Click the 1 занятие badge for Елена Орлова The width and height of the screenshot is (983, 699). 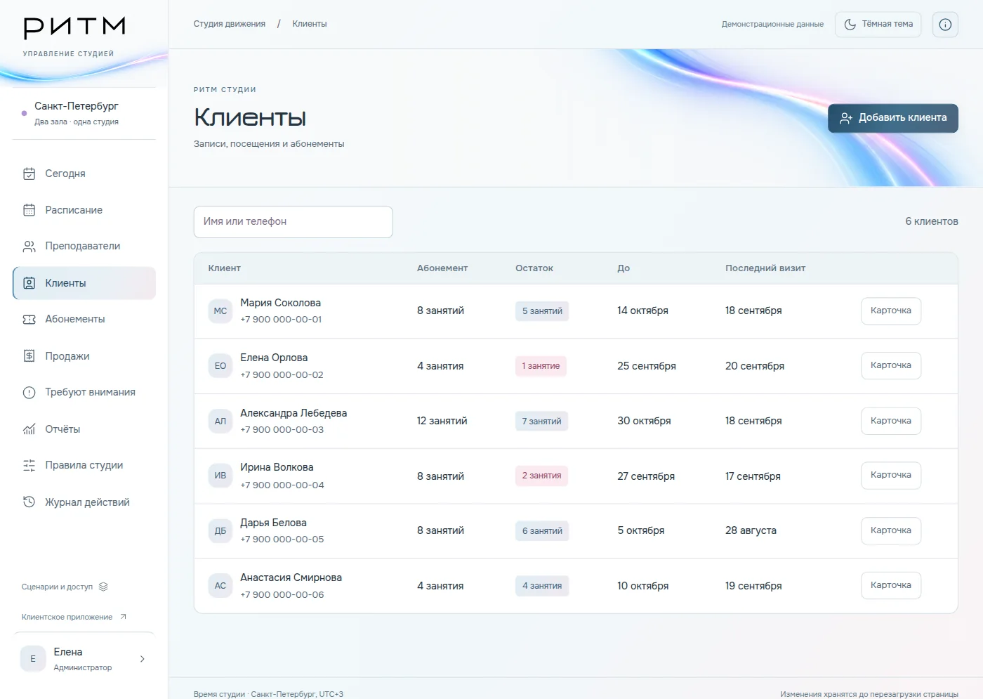pos(541,366)
